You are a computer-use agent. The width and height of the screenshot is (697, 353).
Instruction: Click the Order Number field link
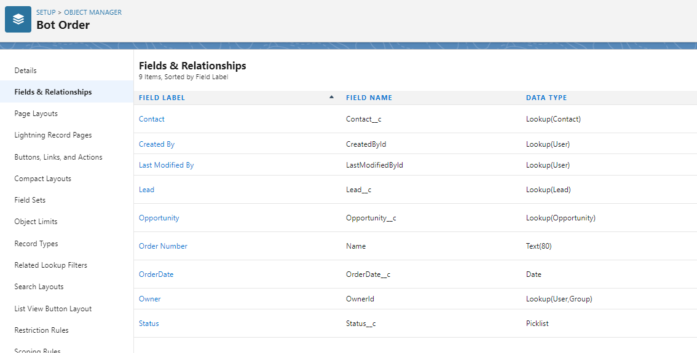(163, 246)
